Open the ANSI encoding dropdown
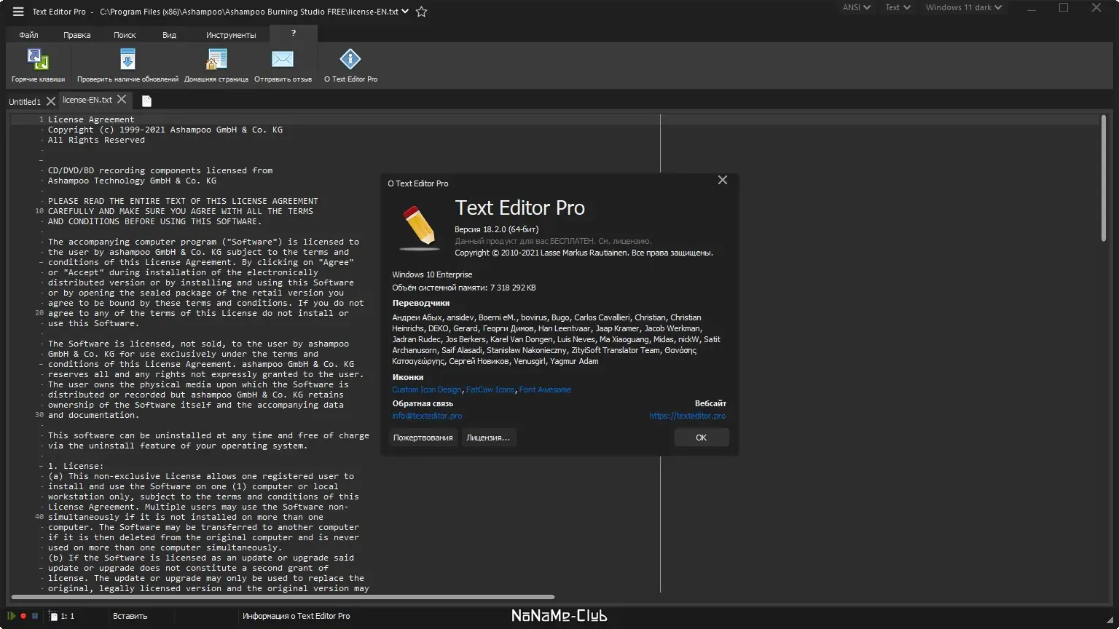 pos(857,7)
